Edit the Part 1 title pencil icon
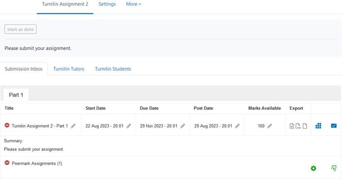The width and height of the screenshot is (343, 180). [x=73, y=126]
